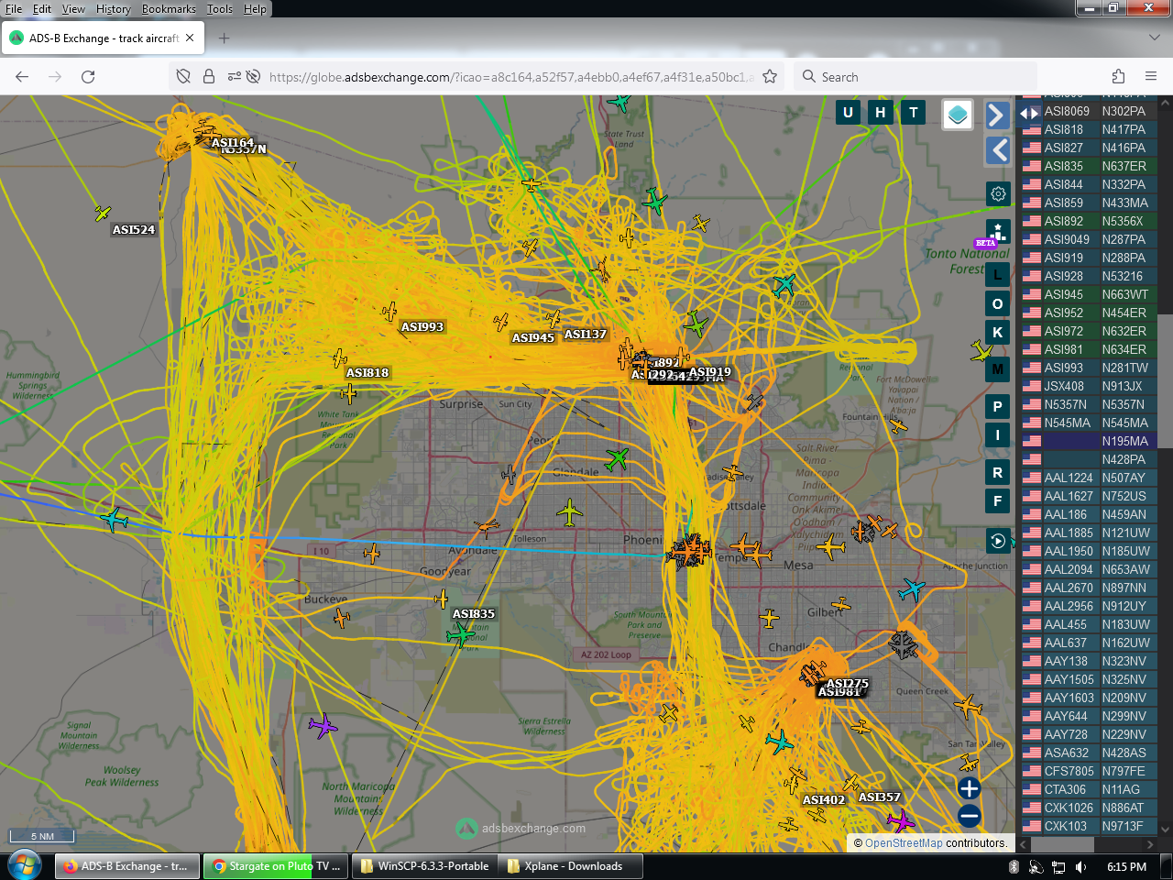Screen dimensions: 1173x880
Task: Switch to Xplane - Downloads taskbar window
Action: click(x=571, y=866)
